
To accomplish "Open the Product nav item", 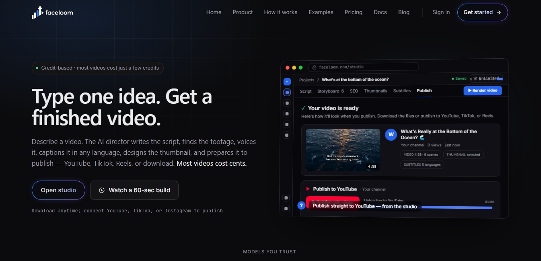I will tap(243, 12).
